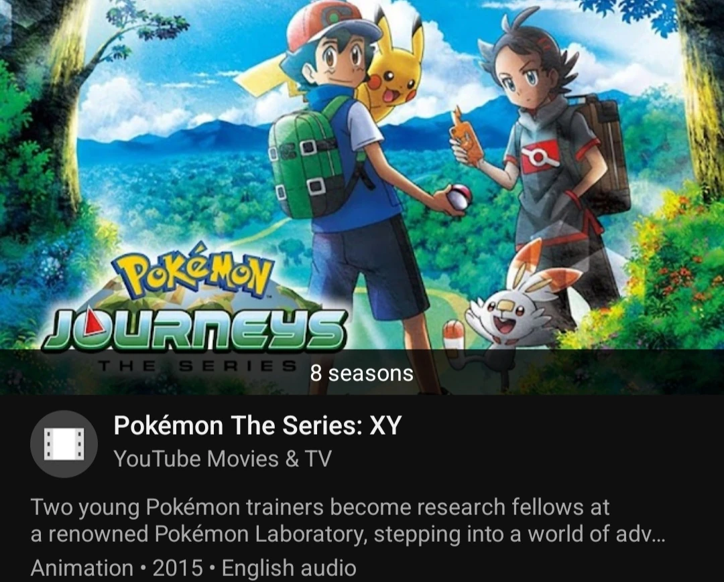The image size is (724, 582).
Task: Click the Pokémon Journeys logo on the thumbnail
Action: click(x=194, y=305)
